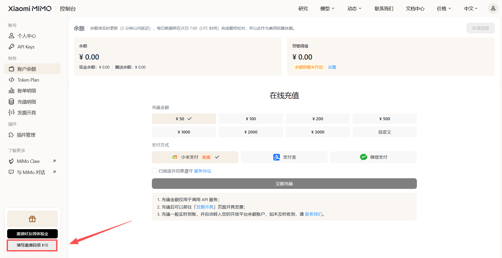Image resolution: width=502 pixels, height=258 pixels.
Task: Choose 小米支付 as payment method
Action: pyautogui.click(x=195, y=157)
